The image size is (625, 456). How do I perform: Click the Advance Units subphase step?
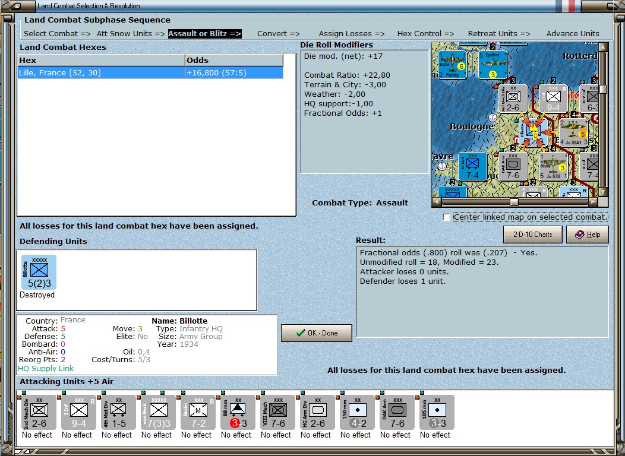click(572, 34)
